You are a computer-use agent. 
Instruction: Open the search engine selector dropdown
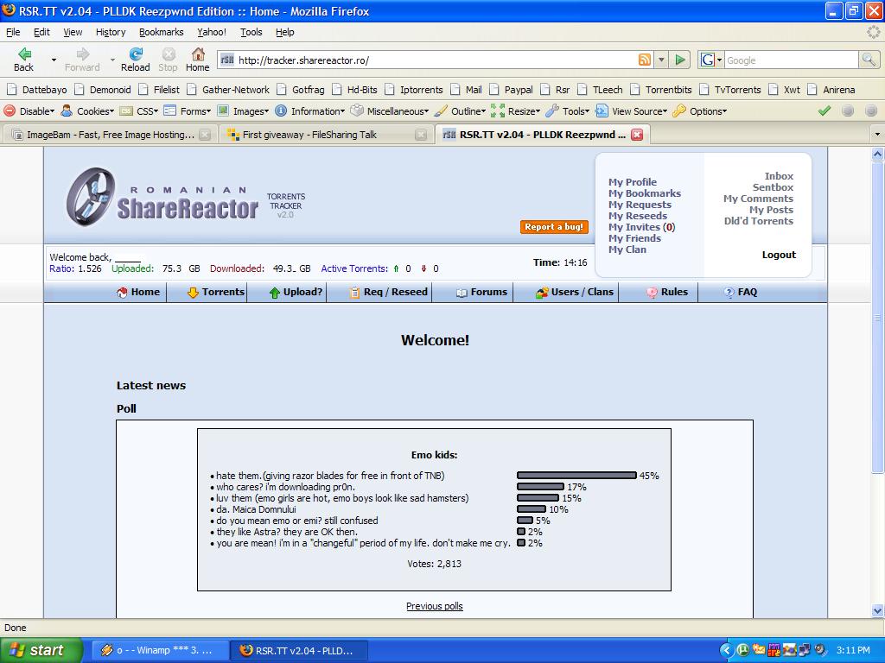point(710,60)
